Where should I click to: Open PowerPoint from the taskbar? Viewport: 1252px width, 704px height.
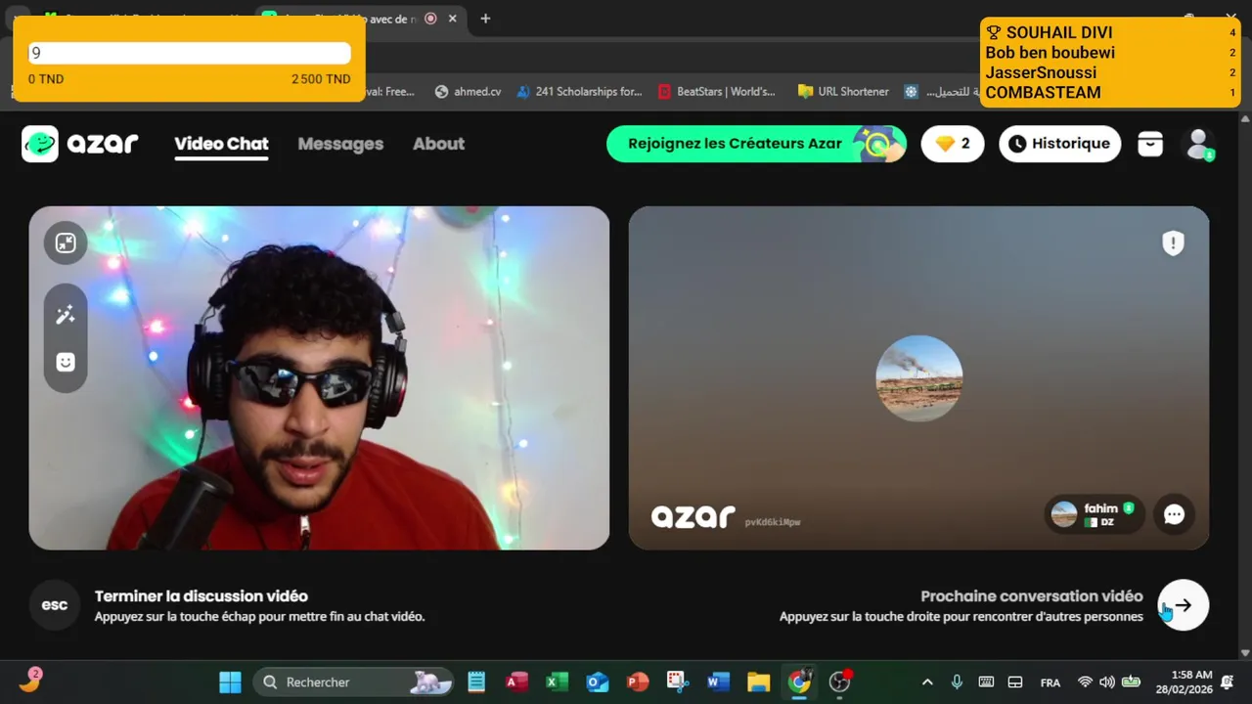click(638, 682)
